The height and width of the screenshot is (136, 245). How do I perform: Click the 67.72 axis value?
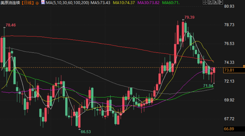(229, 119)
